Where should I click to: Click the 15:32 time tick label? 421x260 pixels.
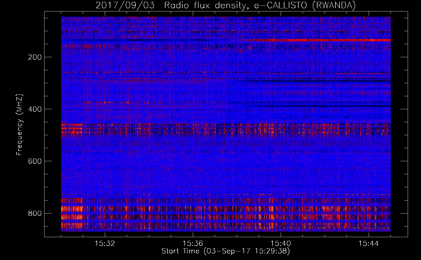[105, 244]
